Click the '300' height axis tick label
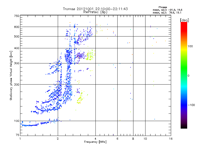 tap(17, 63)
